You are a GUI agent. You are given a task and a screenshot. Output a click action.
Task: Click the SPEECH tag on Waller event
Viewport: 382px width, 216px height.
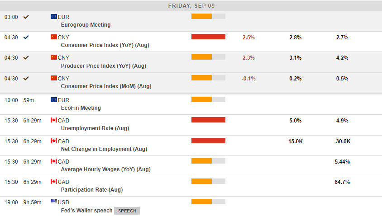coord(127,211)
